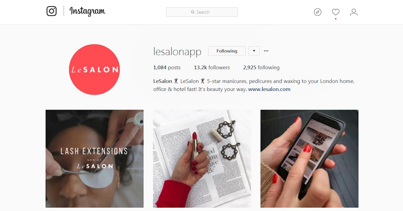Open the red lipstick magazine post
This screenshot has height=211, width=403.
coord(202,159)
